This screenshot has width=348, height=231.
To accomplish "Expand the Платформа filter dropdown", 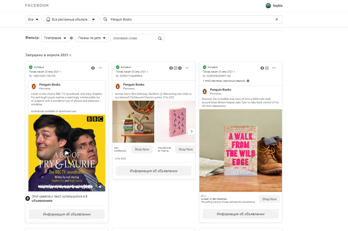I will [55, 38].
